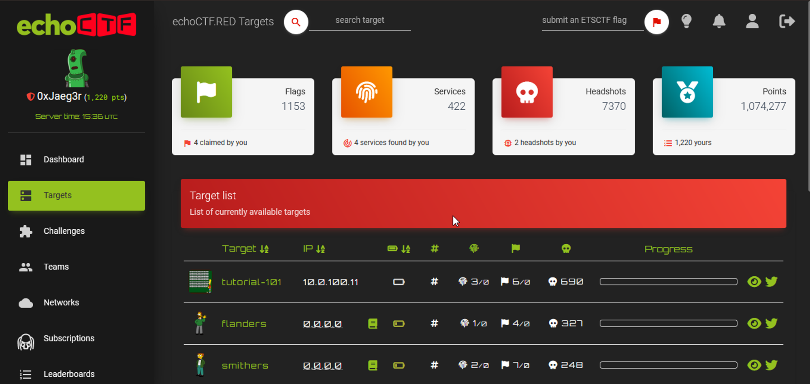Open the lightbulb hints icon
810x384 pixels.
(686, 21)
